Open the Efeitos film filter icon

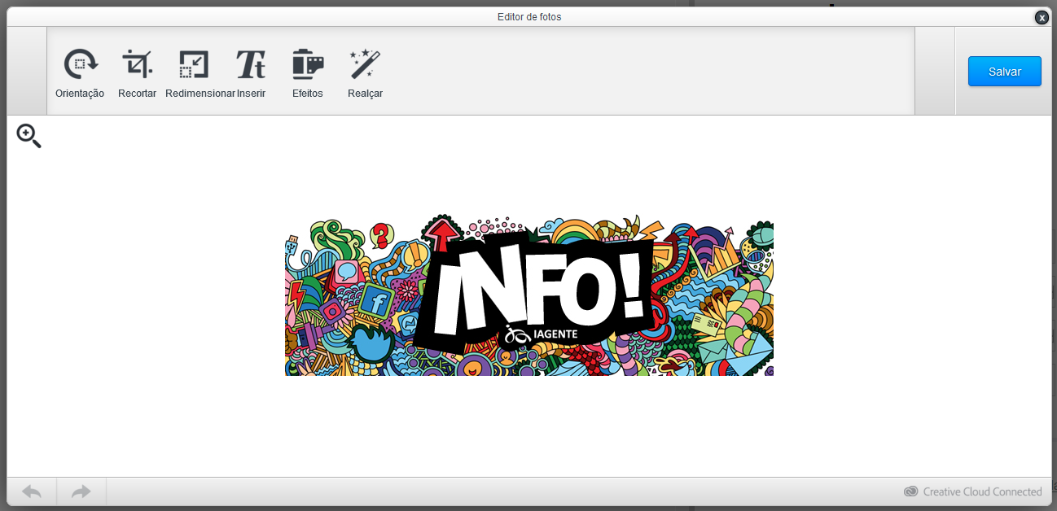(308, 64)
